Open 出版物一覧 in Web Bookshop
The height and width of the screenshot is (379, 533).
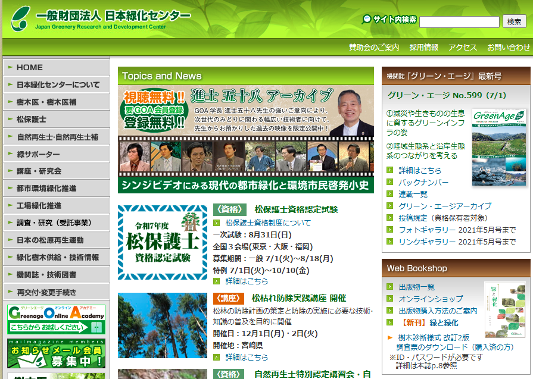[x=416, y=287]
